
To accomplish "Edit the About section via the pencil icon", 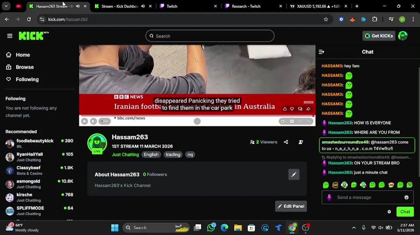I will (x=294, y=175).
